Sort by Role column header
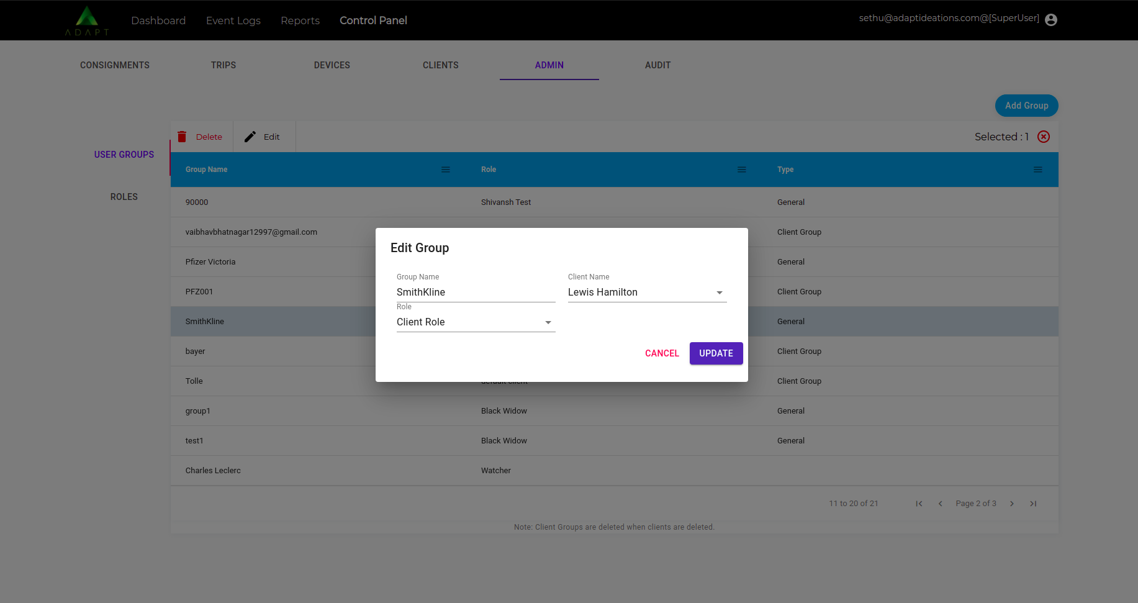The height and width of the screenshot is (603, 1138). click(489, 170)
